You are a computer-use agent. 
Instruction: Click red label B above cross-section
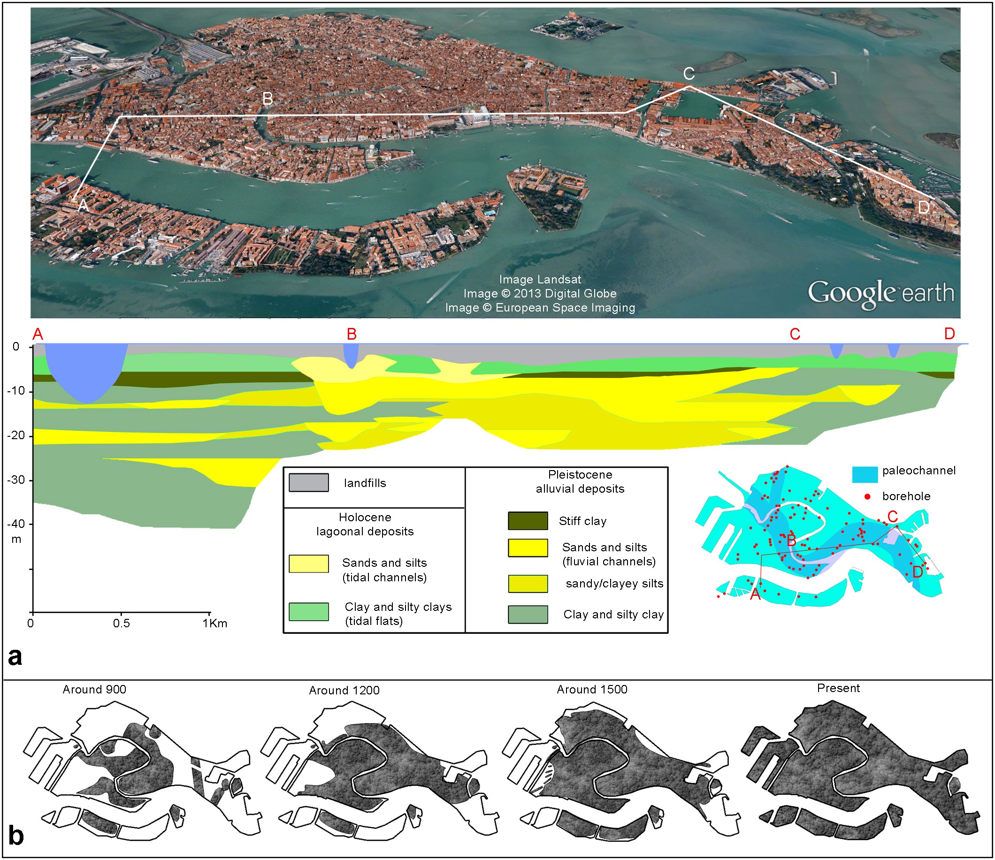point(352,334)
